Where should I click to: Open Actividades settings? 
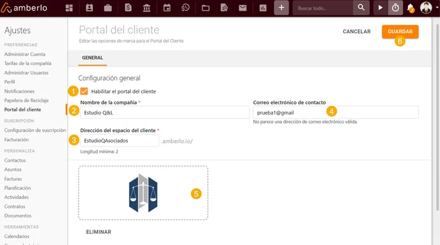[17, 197]
